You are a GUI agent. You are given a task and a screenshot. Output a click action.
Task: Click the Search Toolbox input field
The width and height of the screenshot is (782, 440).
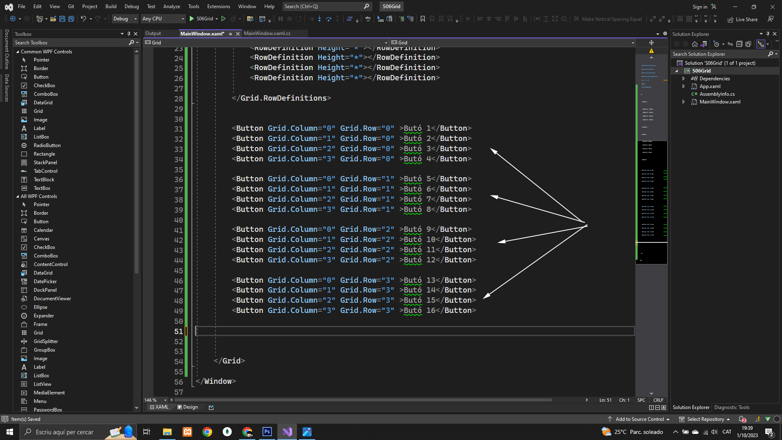pos(69,43)
